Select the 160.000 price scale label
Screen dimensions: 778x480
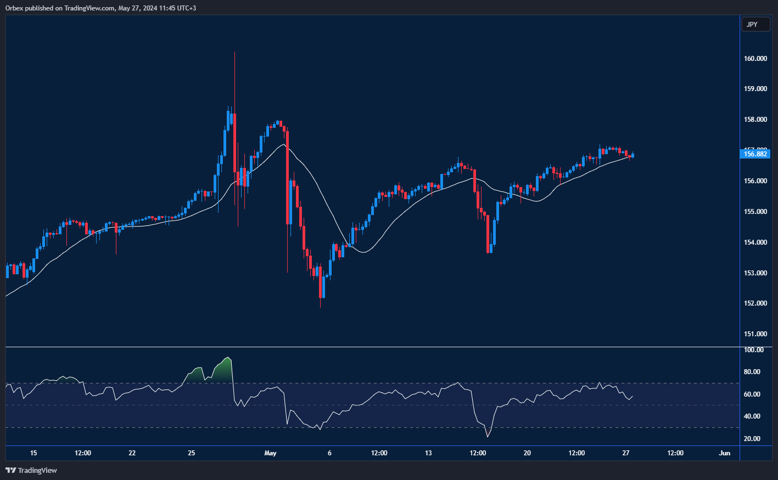pos(755,58)
